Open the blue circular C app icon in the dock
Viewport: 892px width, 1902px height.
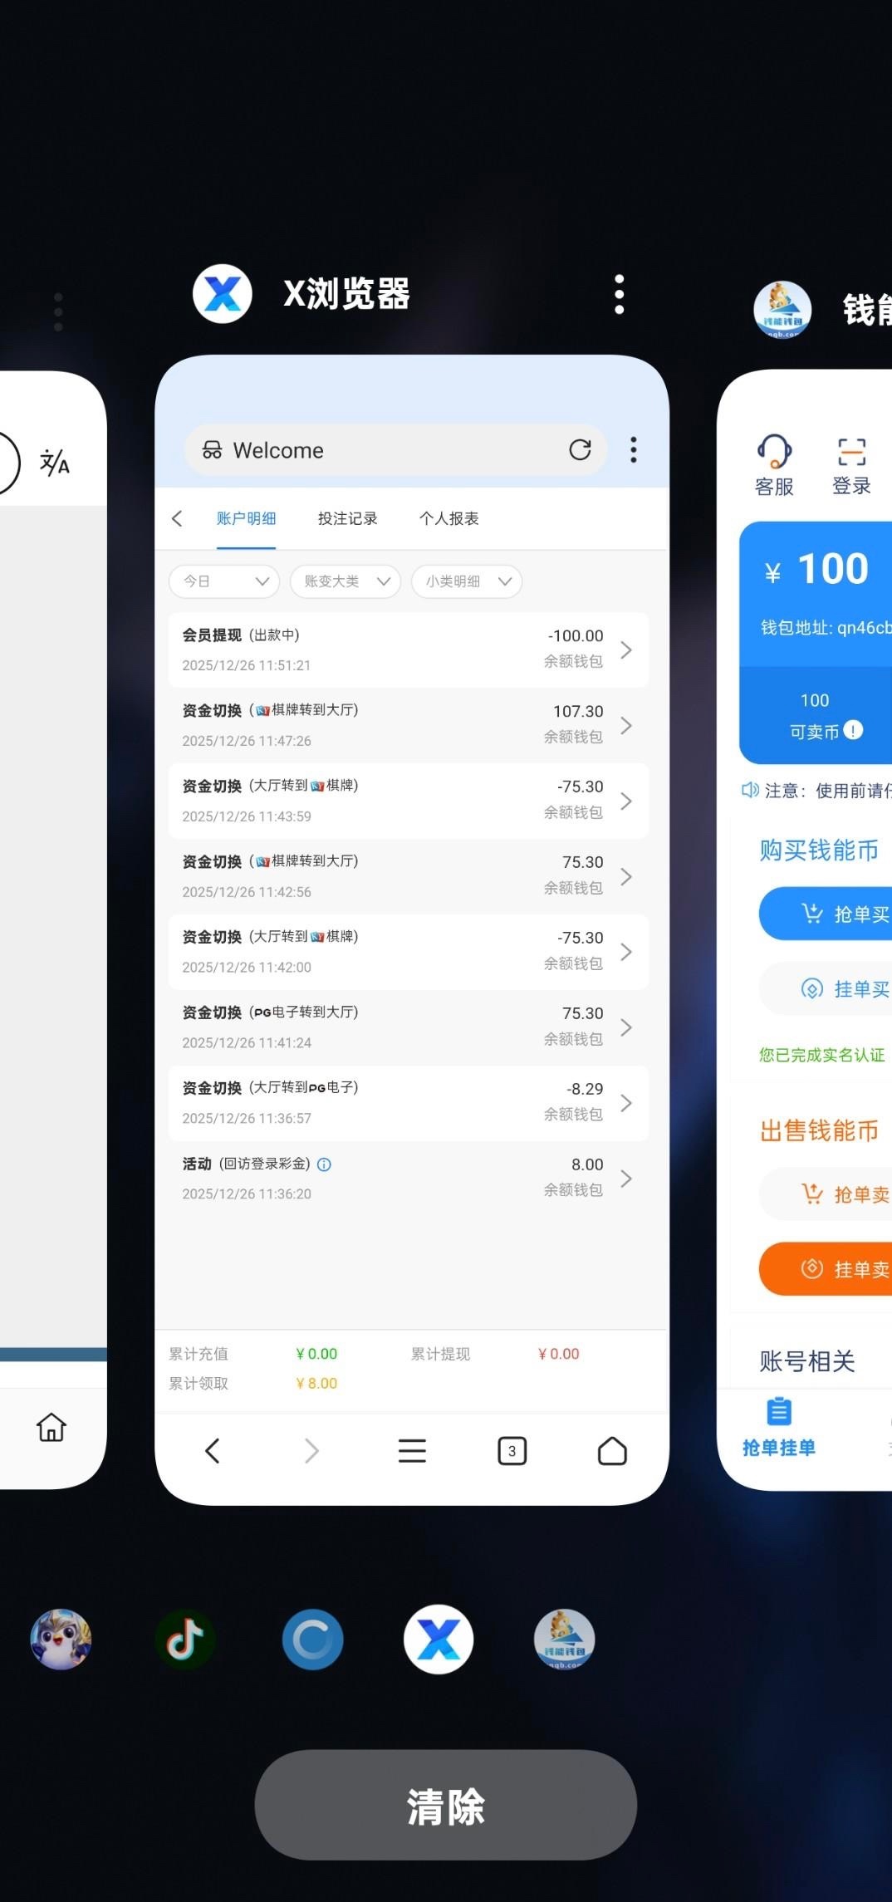(x=312, y=1639)
